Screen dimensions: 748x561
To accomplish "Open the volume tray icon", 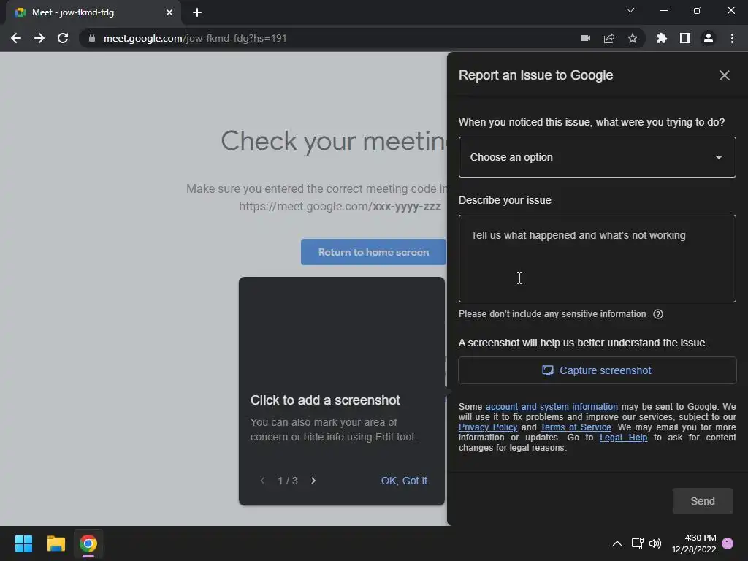I will click(x=655, y=543).
